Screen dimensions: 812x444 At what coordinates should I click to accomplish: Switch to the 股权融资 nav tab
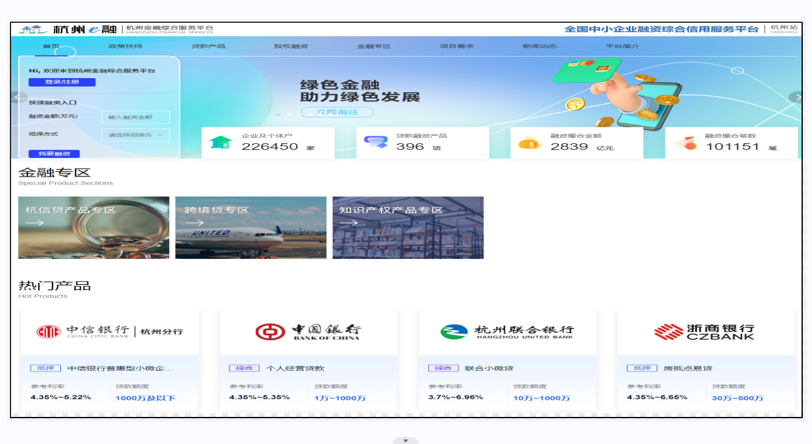tap(291, 46)
